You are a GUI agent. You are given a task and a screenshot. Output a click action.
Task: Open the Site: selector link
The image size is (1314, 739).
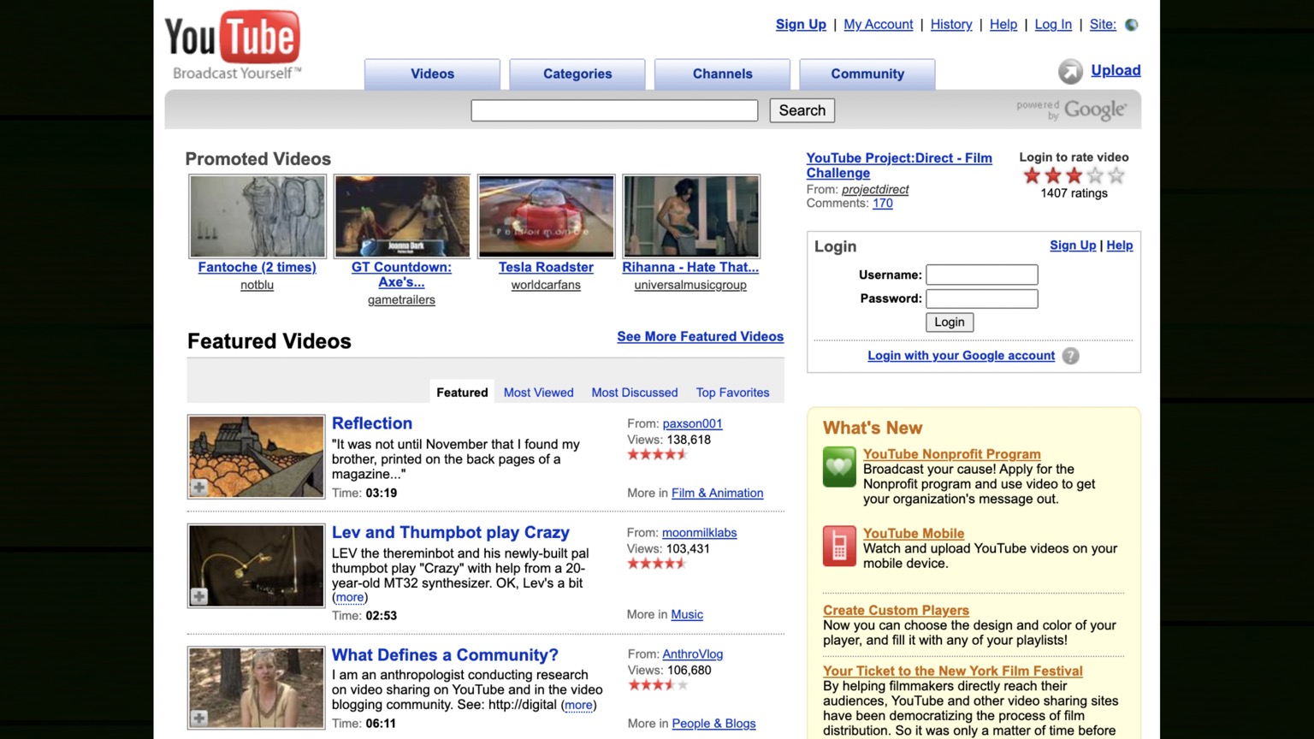tap(1103, 25)
